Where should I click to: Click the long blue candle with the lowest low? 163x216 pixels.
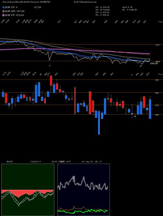pos(99,123)
